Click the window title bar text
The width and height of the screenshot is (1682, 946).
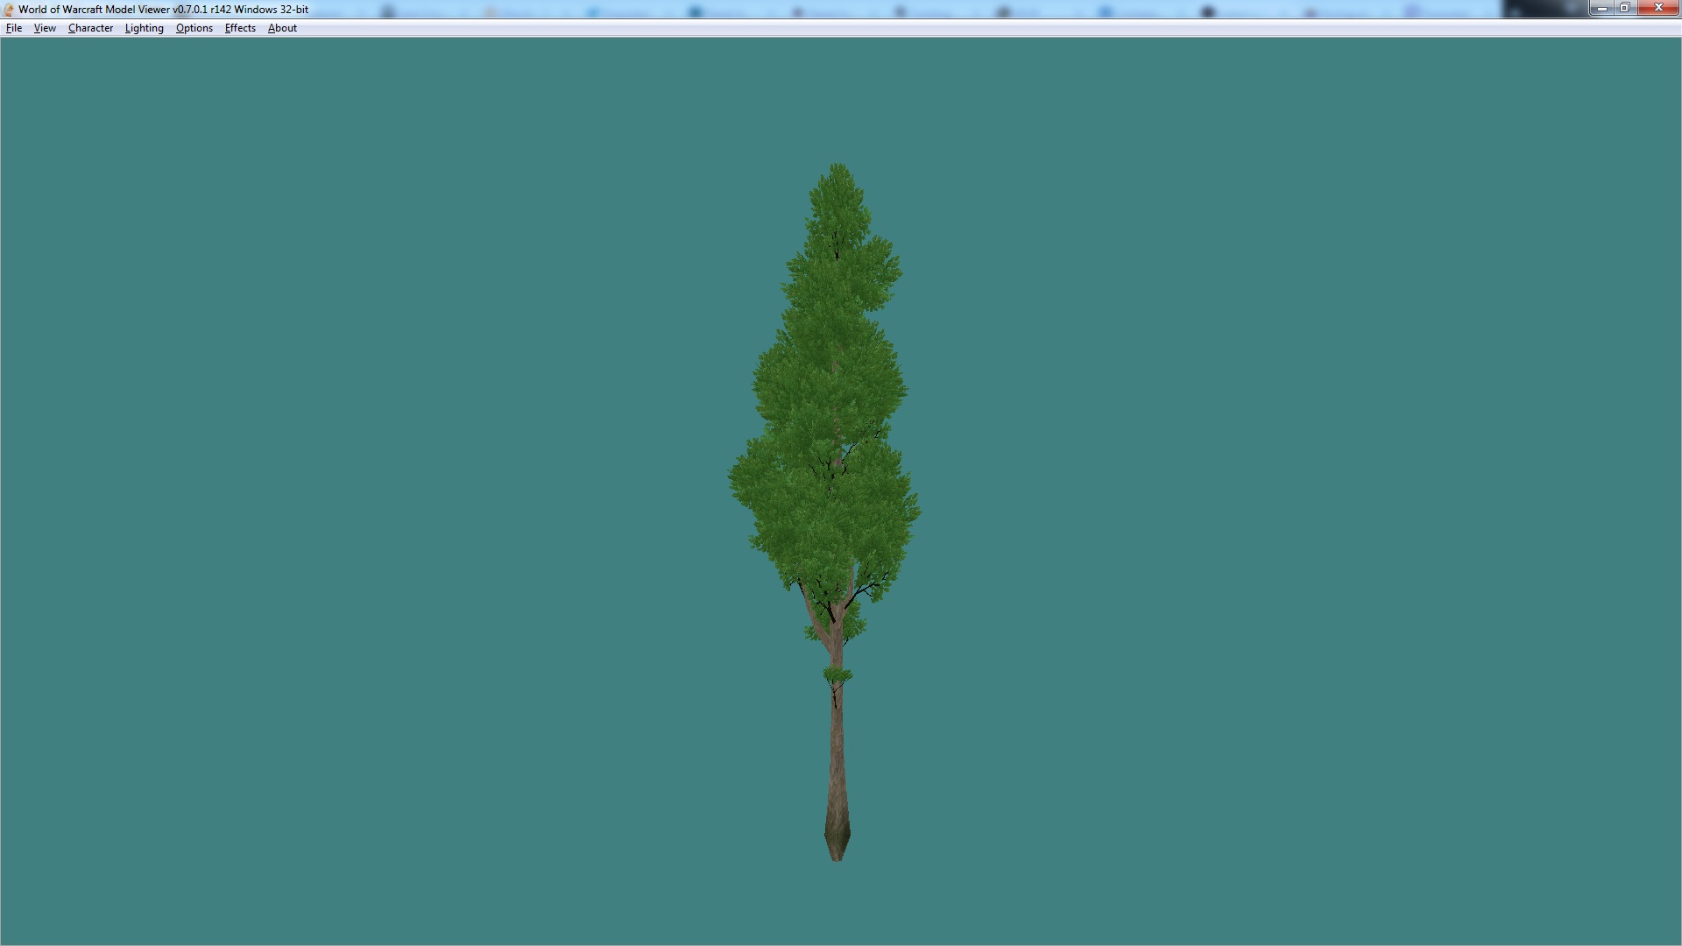click(x=163, y=10)
